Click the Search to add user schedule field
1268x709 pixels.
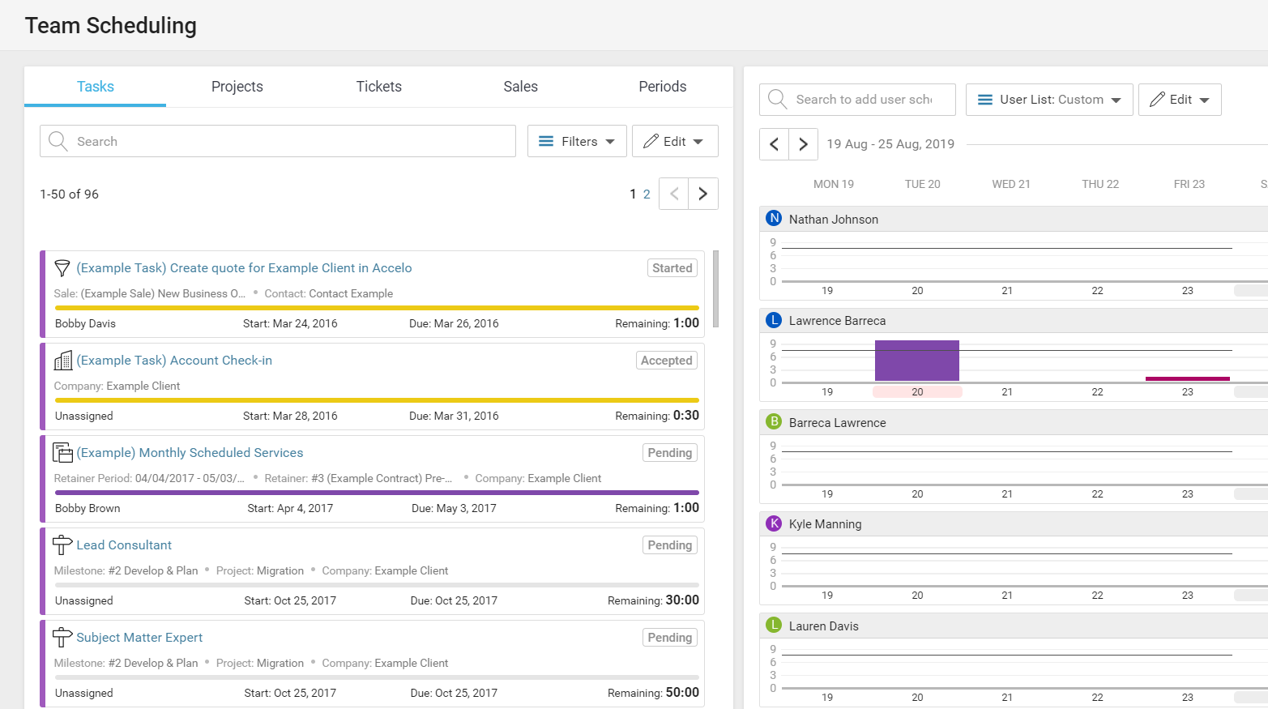point(864,100)
